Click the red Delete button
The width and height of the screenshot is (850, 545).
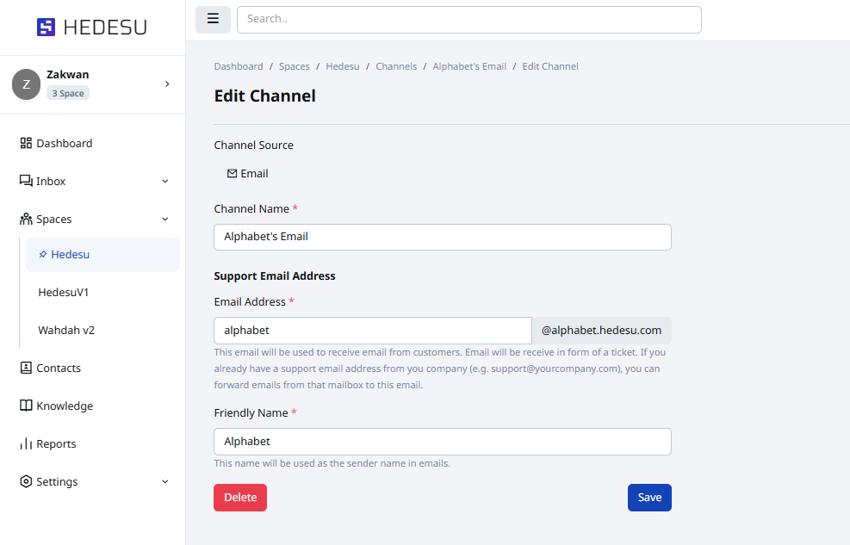point(240,498)
